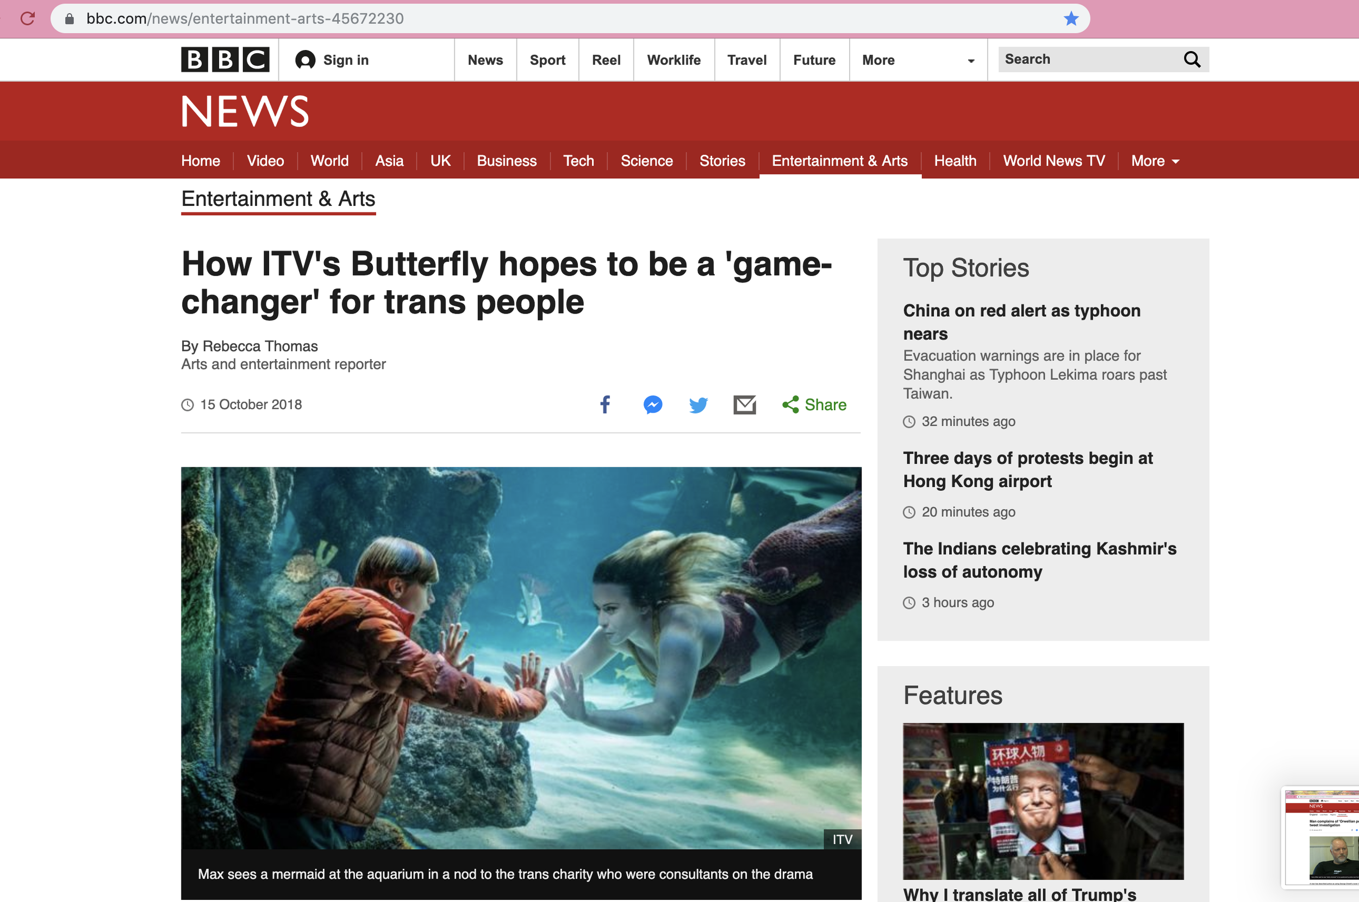Open the News top menu item
1359x902 pixels.
click(485, 60)
